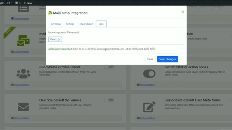Image resolution: width=232 pixels, height=130 pixels.
Task: Click the document icon beside Personalize forms Documentation link
Action: click(138, 118)
